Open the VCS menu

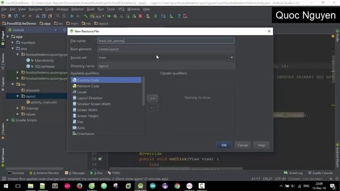click(x=121, y=10)
